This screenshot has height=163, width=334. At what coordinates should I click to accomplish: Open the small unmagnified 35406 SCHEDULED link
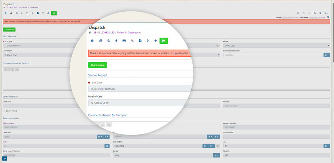pos(22,8)
